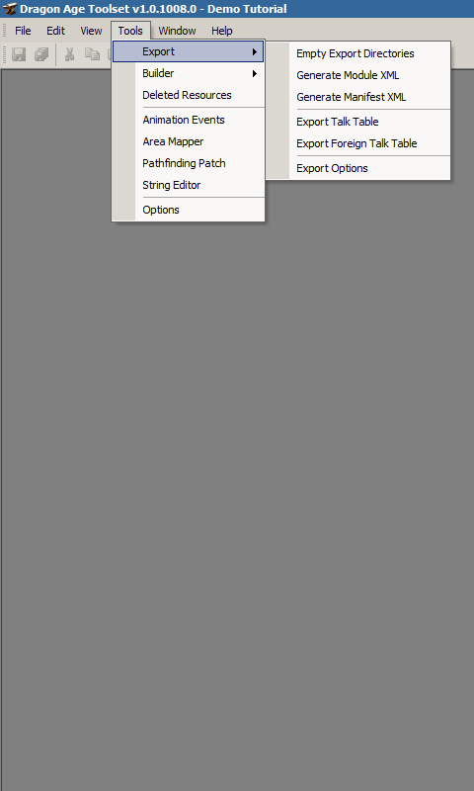The image size is (474, 791).
Task: Expand the Builder submenu arrow
Action: click(x=255, y=73)
